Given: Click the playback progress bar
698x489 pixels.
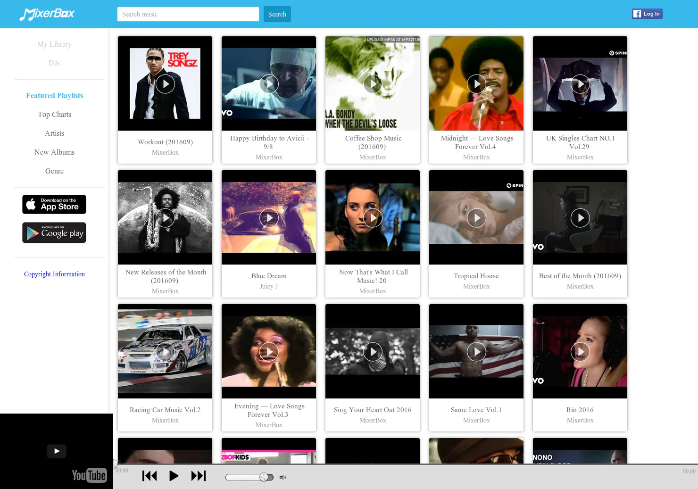Looking at the screenshot, I should pyautogui.click(x=406, y=464).
